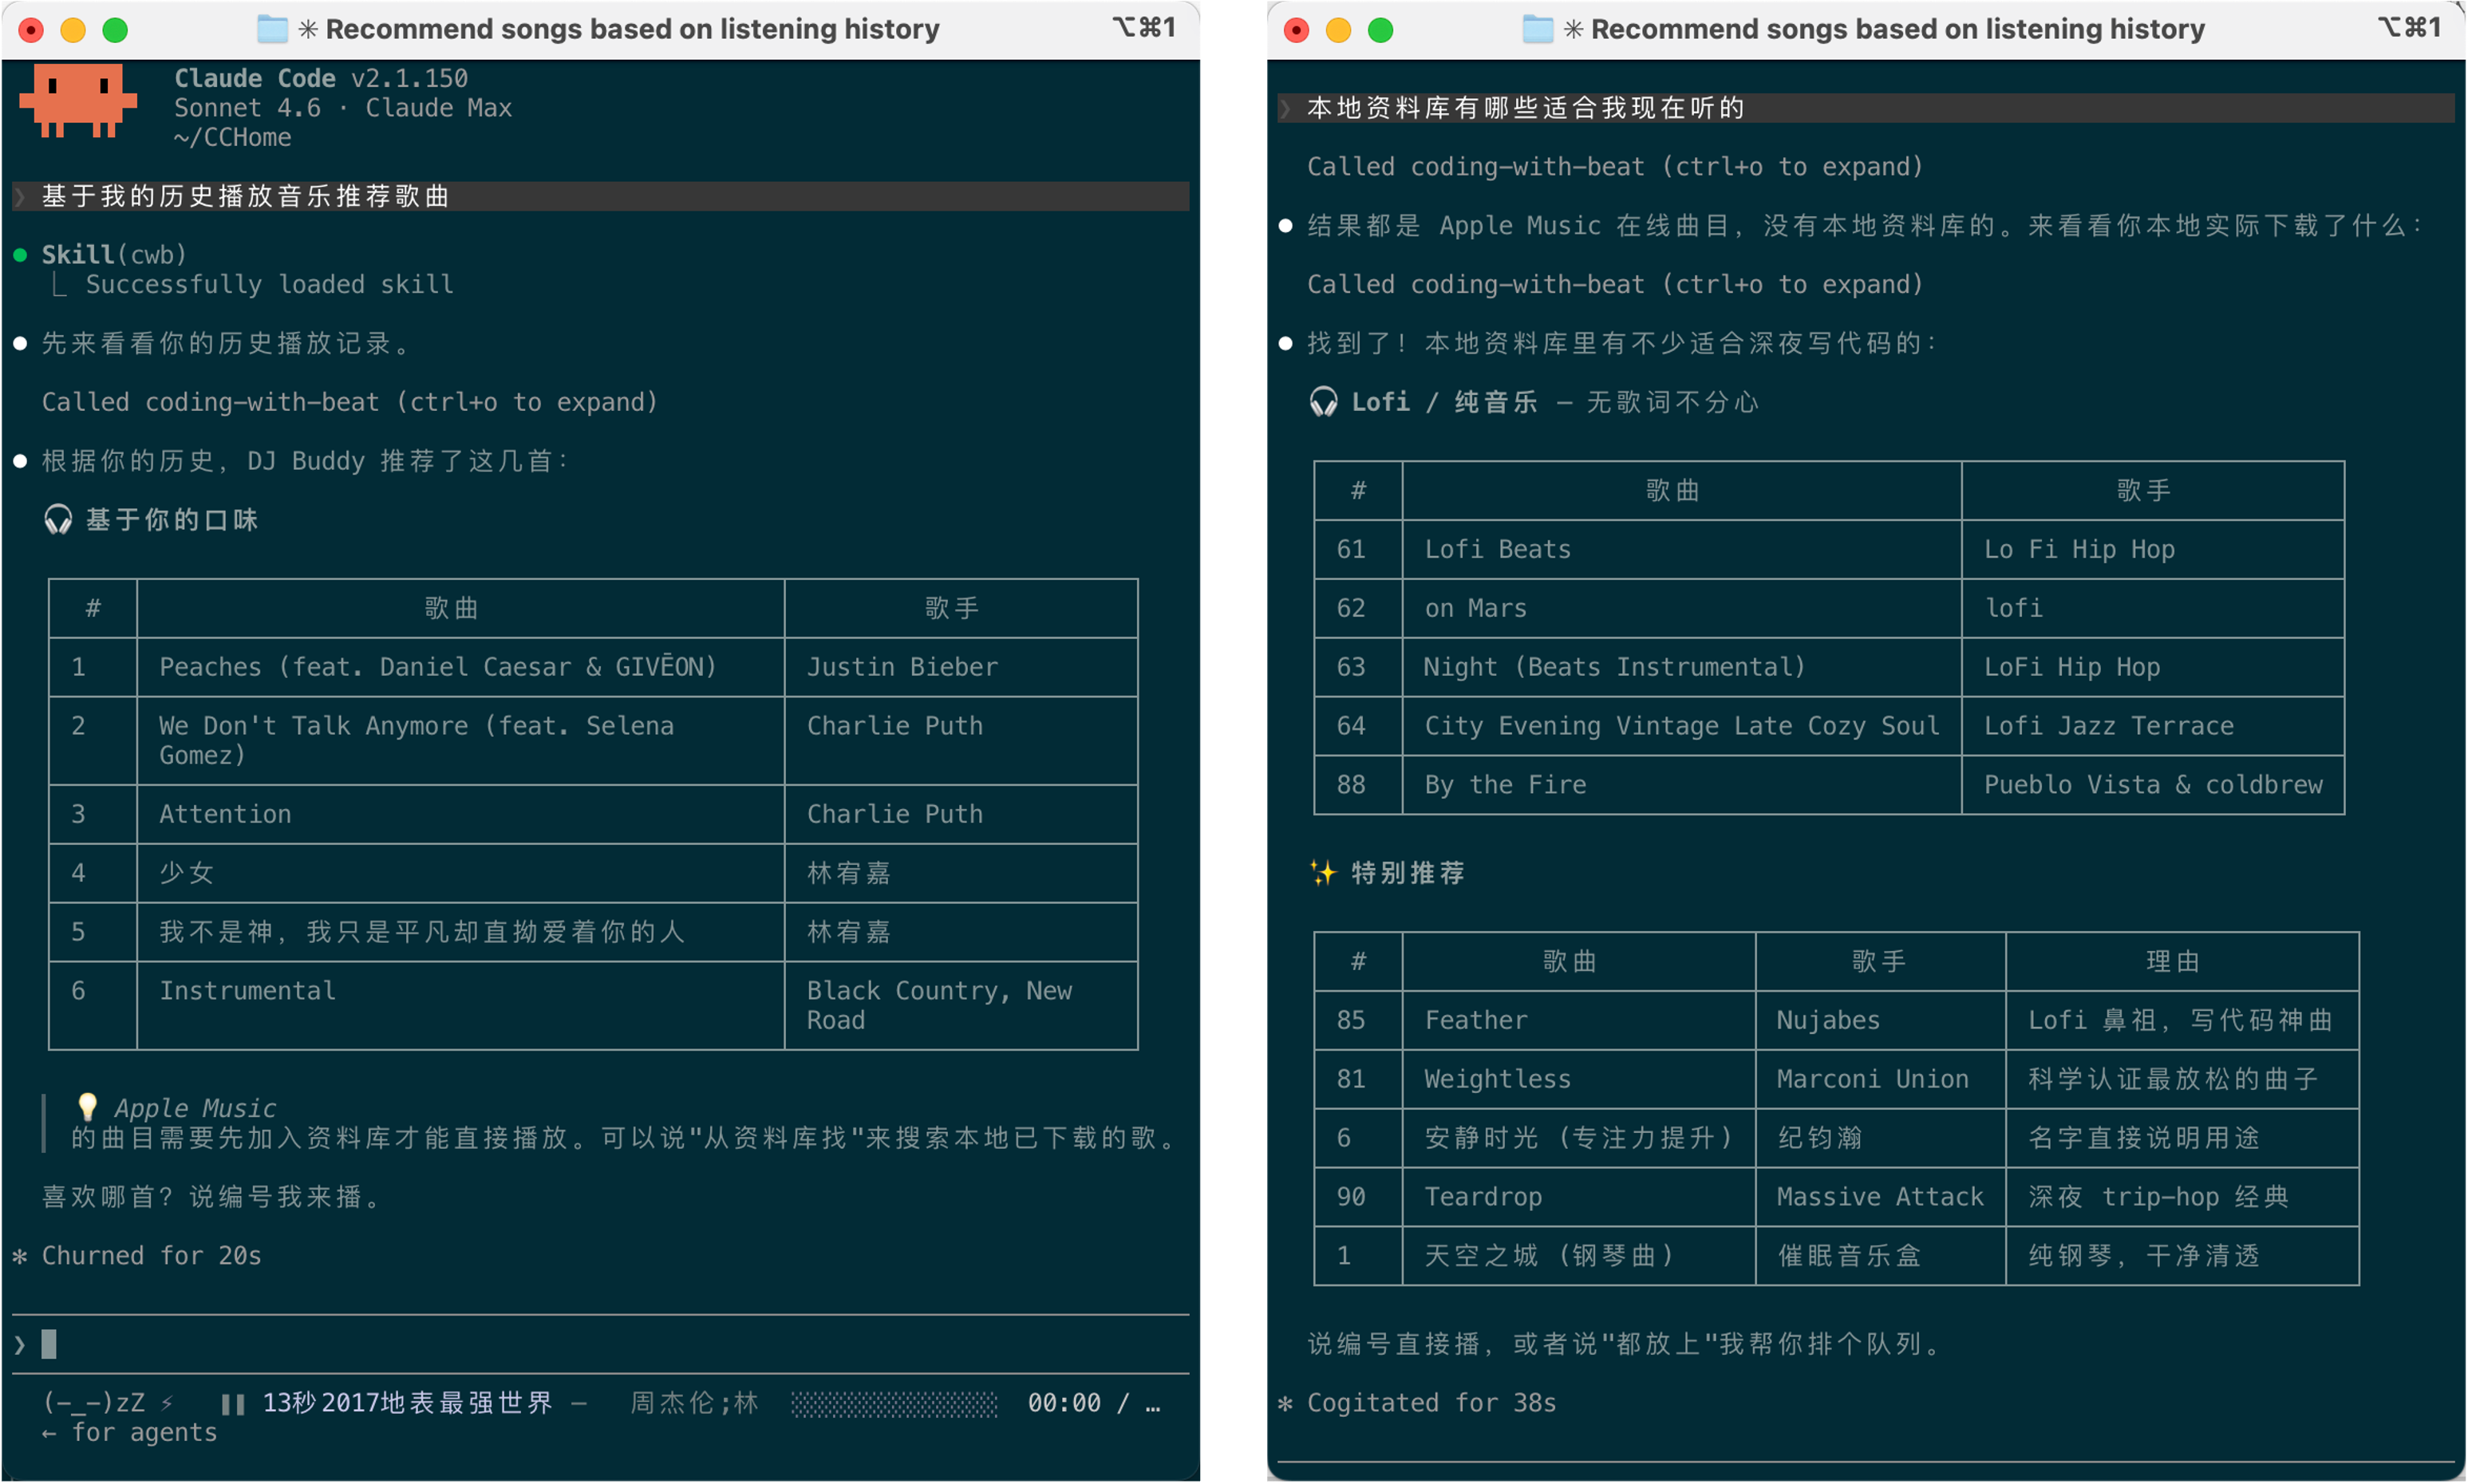Viewport: 2468px width, 1484px height.
Task: Click the green bullet beside Skill(cwb)
Action: [x=20, y=256]
